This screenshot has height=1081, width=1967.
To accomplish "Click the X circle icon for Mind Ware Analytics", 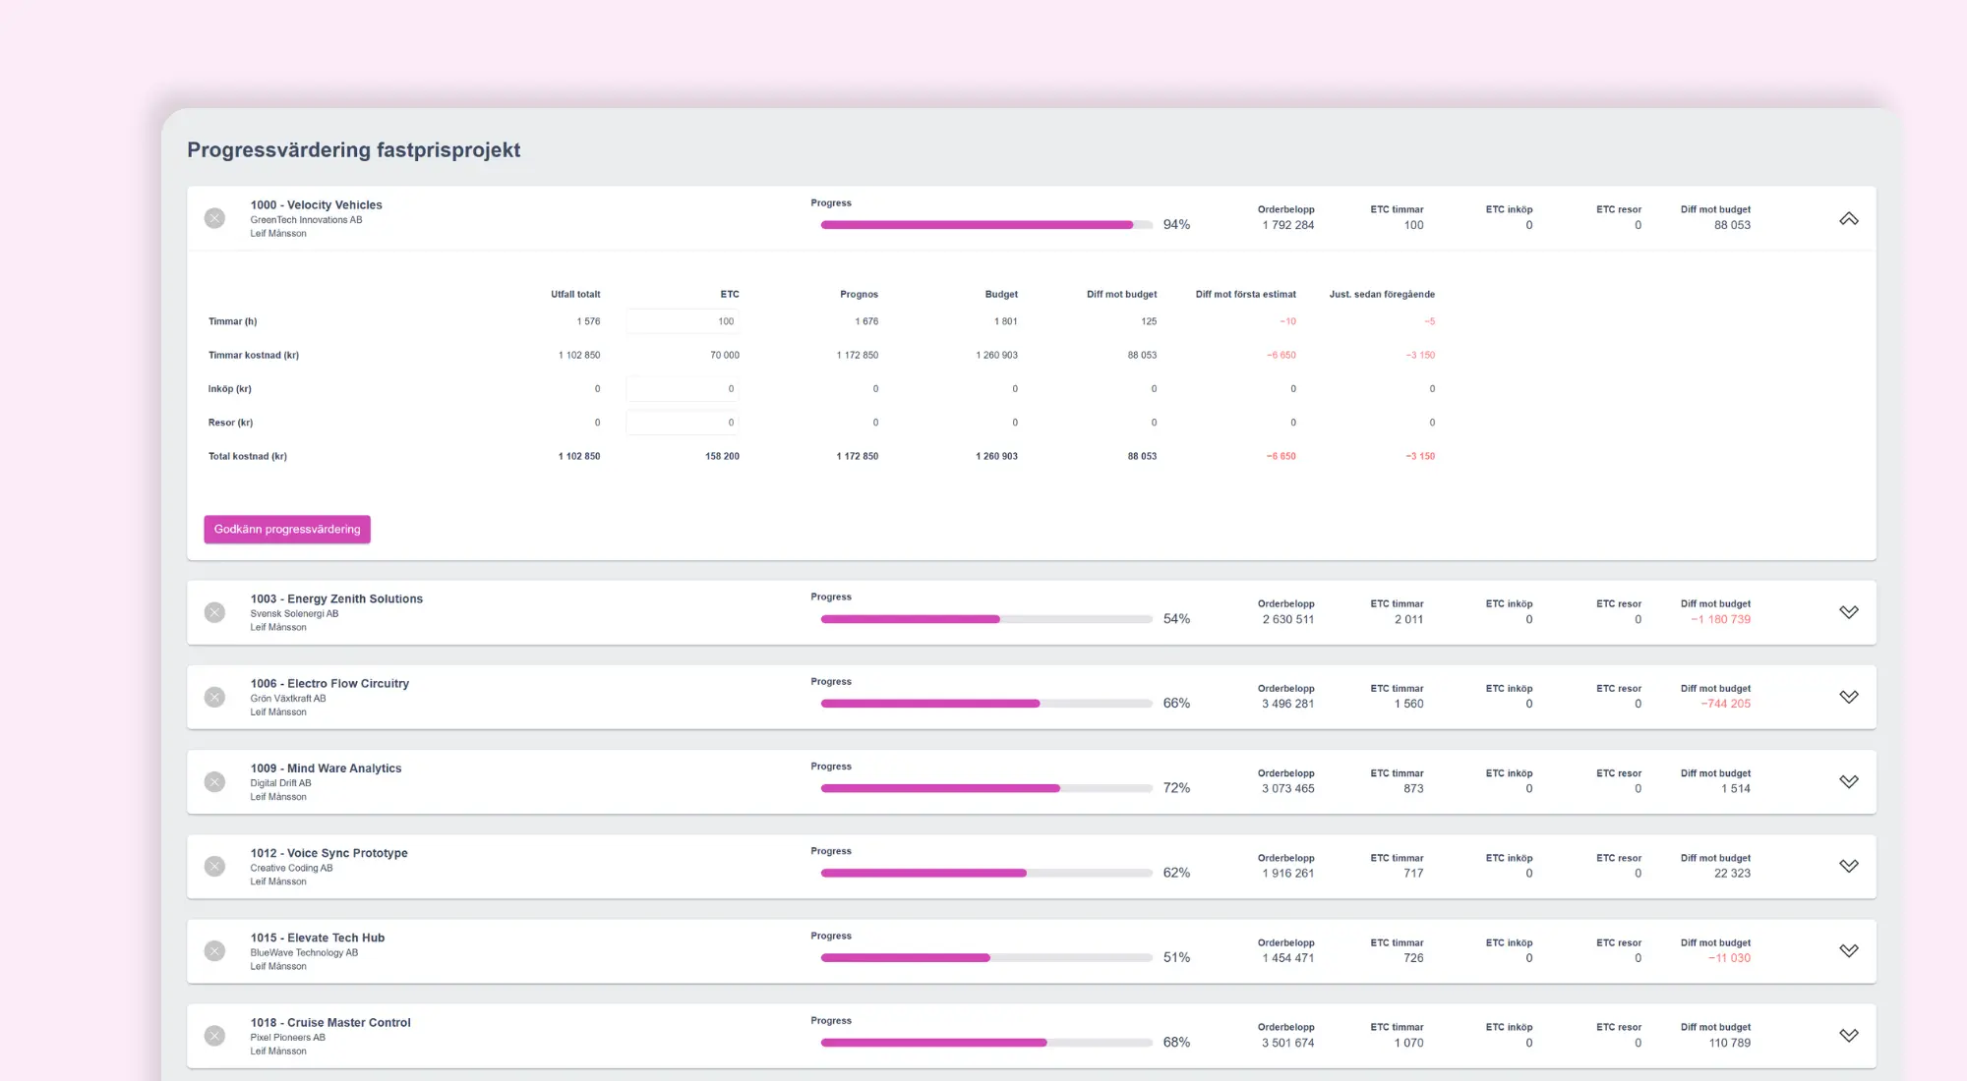I will [214, 781].
